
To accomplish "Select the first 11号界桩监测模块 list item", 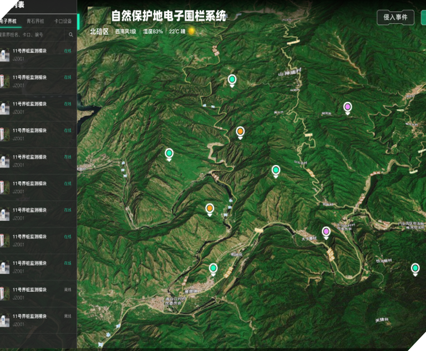I will pyautogui.click(x=38, y=54).
